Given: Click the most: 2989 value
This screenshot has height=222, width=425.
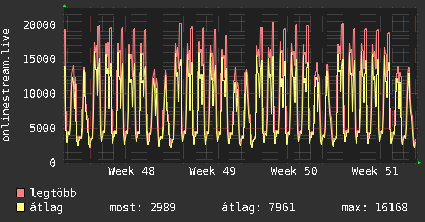Looking at the screenshot, I should (142, 208).
